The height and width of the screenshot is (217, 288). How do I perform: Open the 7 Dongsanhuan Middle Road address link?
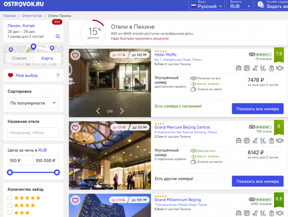point(181,204)
